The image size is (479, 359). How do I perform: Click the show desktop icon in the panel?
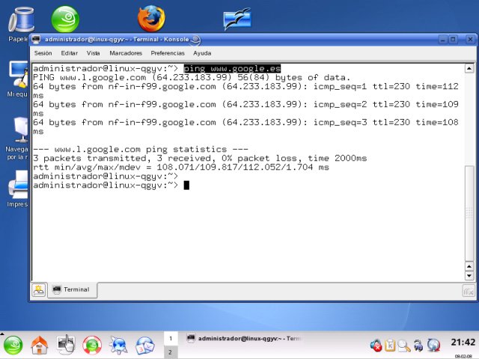66,345
